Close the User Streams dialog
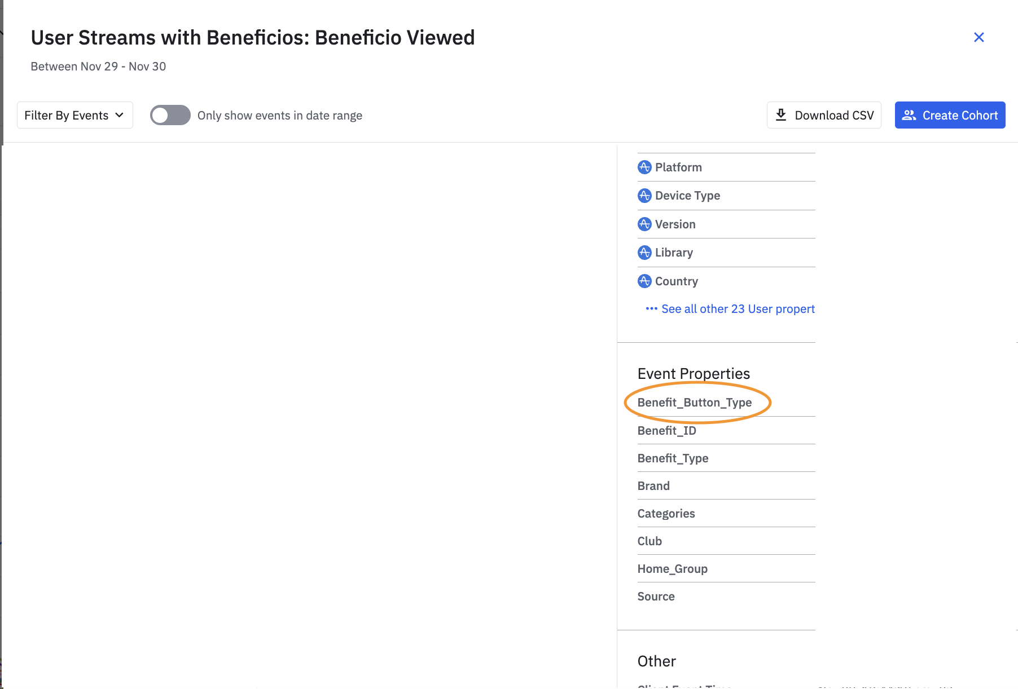 pyautogui.click(x=978, y=37)
